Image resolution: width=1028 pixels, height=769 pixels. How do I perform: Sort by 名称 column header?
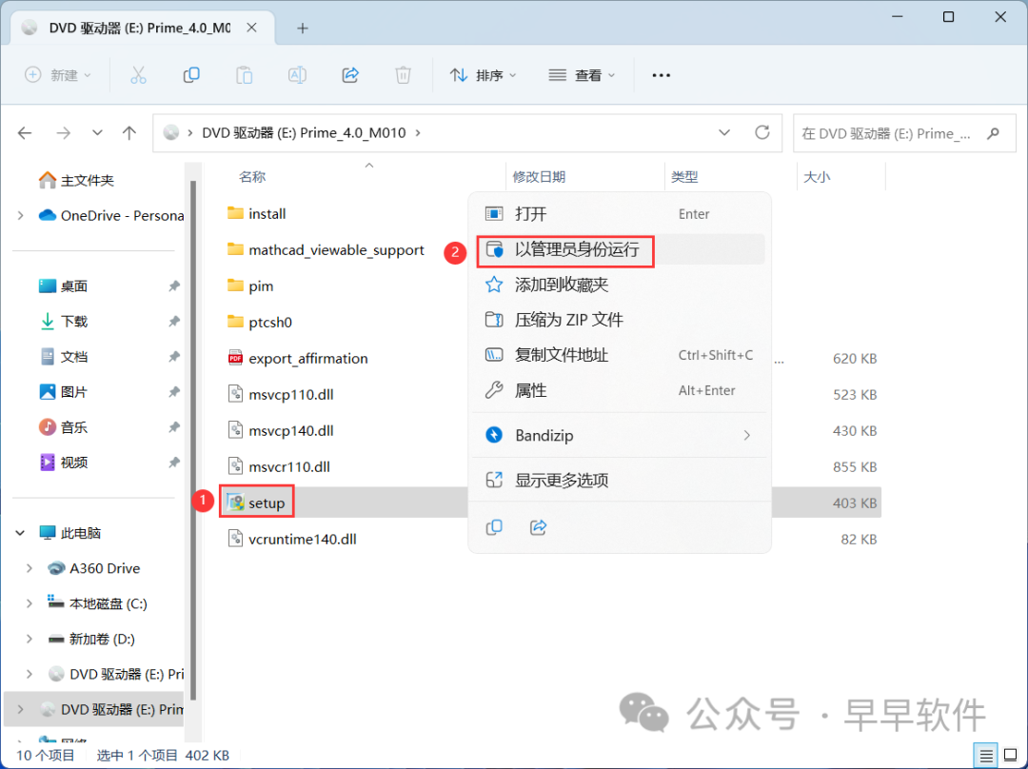[252, 177]
